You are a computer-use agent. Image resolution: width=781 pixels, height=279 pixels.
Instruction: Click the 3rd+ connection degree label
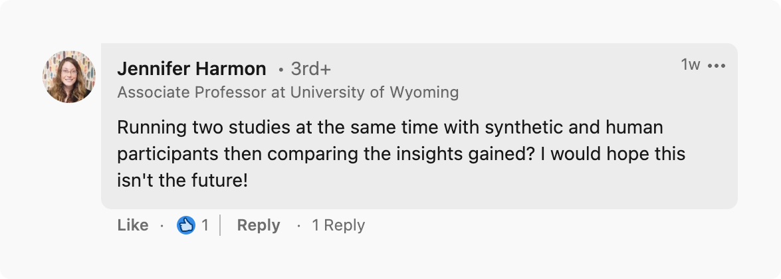pyautogui.click(x=310, y=68)
